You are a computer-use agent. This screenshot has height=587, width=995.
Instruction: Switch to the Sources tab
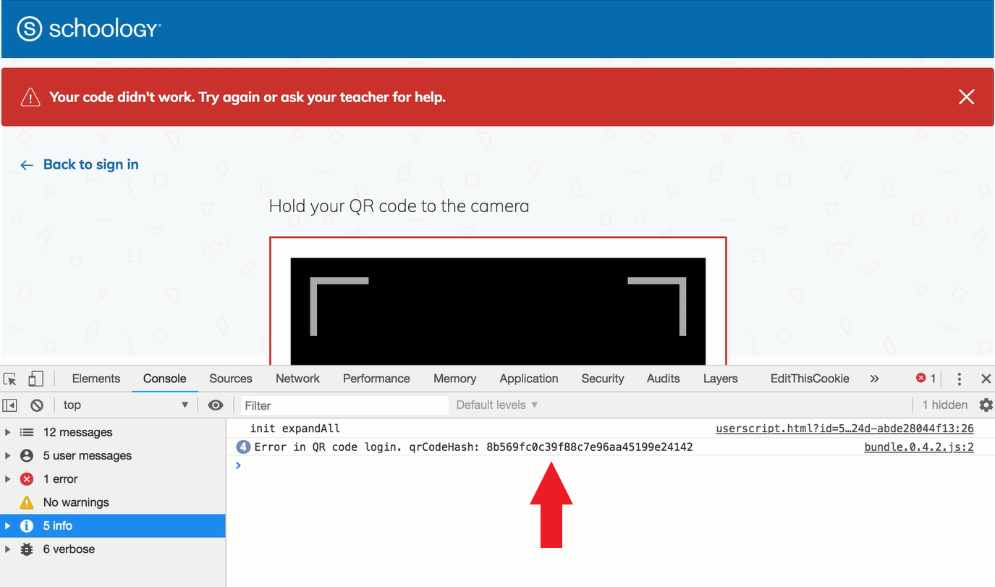tap(230, 378)
